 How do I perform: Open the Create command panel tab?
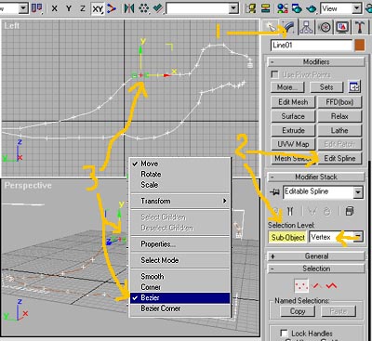pos(272,27)
